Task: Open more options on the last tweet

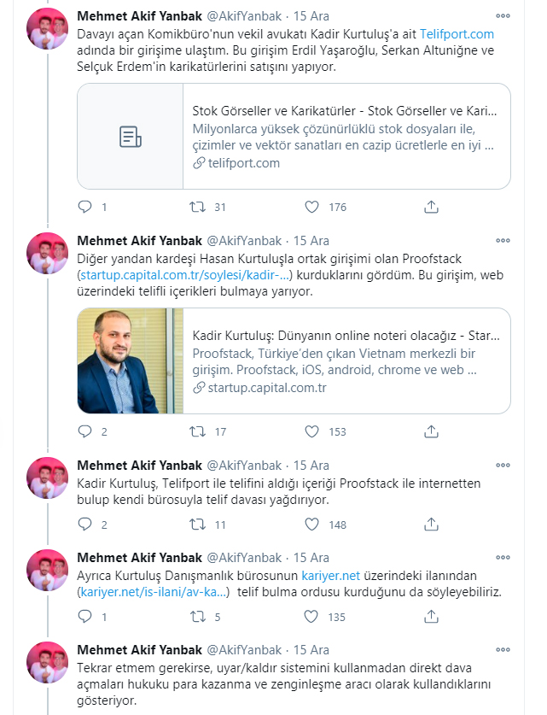Action: [503, 650]
